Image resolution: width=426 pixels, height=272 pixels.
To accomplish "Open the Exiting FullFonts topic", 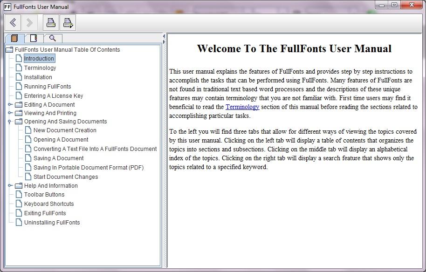I will [x=45, y=213].
